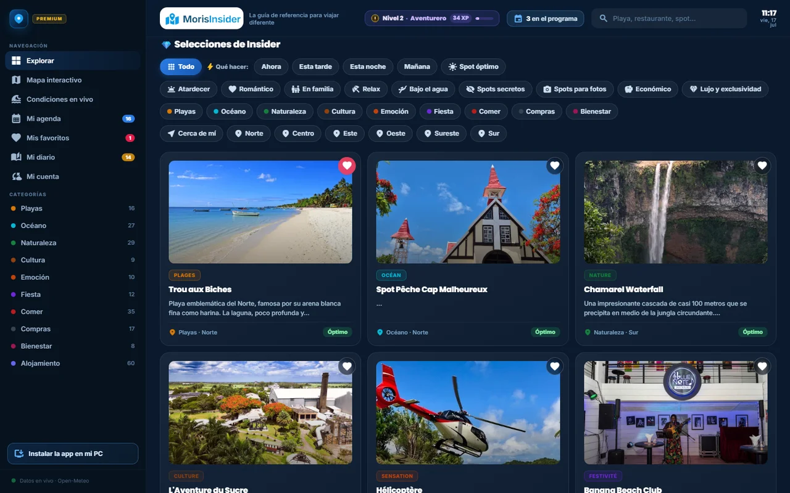This screenshot has height=493, width=790.
Task: Click the Relax filter icon
Action: coord(355,89)
